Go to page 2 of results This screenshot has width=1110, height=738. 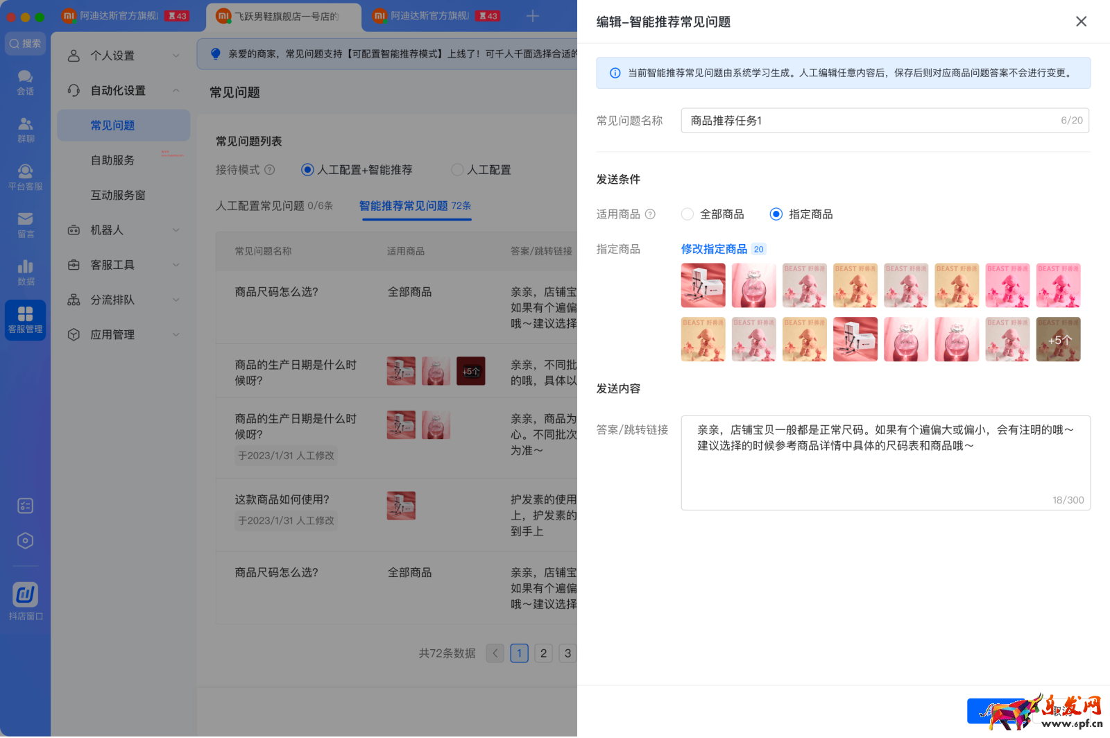point(543,653)
